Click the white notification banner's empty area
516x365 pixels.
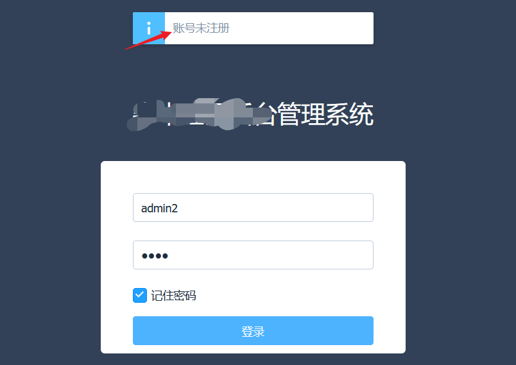pos(301,28)
